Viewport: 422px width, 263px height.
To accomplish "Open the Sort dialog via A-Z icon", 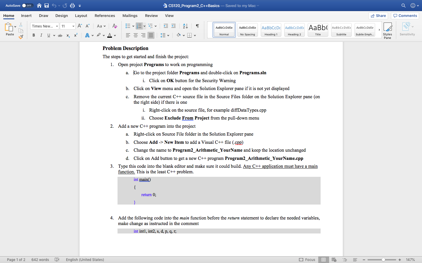I will 185,26.
